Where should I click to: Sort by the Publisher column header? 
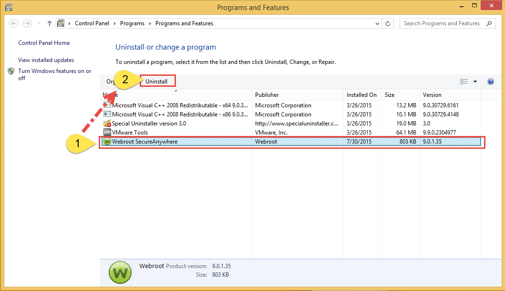(x=267, y=95)
